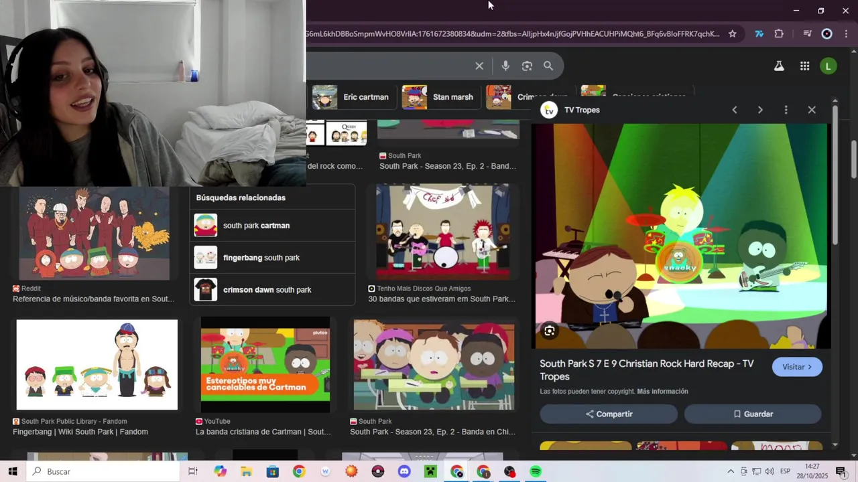Open the Reddit band reference thumbnail
Viewport: 858px width, 482px height.
pos(94,232)
